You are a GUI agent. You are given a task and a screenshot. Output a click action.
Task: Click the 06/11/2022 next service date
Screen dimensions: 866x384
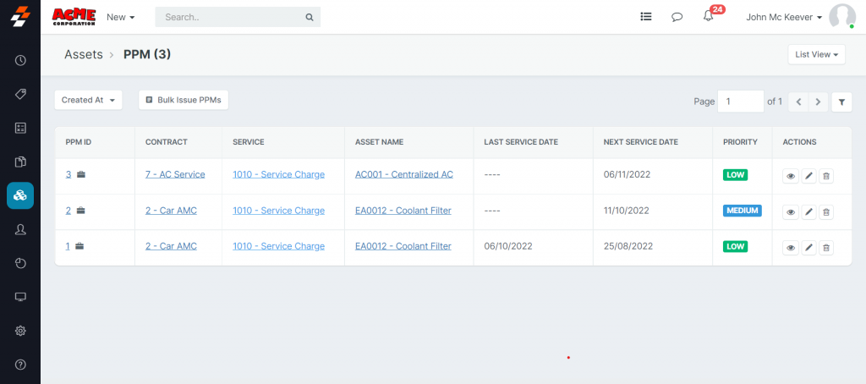[x=627, y=174]
